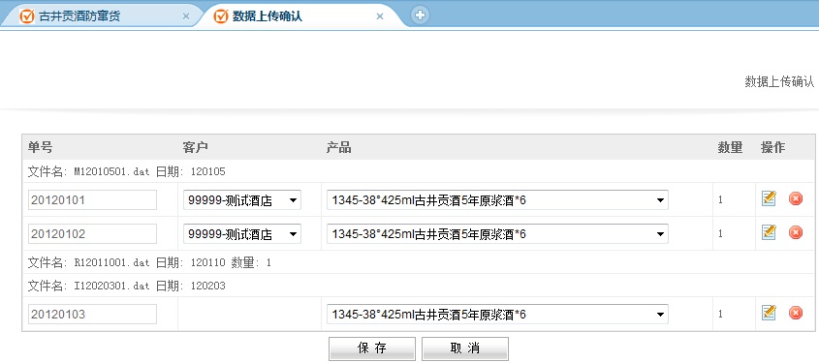This screenshot has width=819, height=363.
Task: Click the 操作 column header
Action: pyautogui.click(x=773, y=147)
